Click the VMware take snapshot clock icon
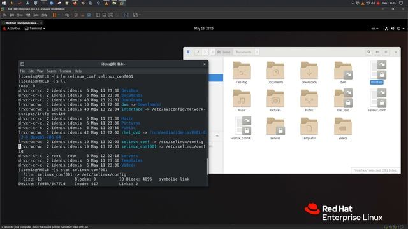The height and width of the screenshot is (229, 408). tap(76, 15)
